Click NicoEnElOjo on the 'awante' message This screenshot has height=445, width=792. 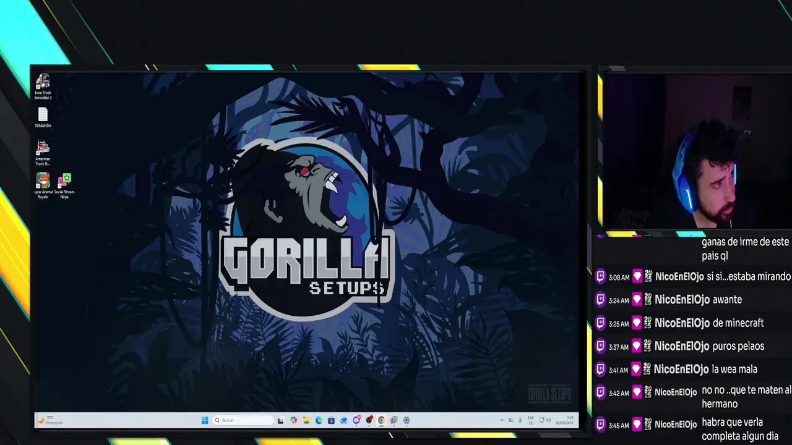coord(681,300)
